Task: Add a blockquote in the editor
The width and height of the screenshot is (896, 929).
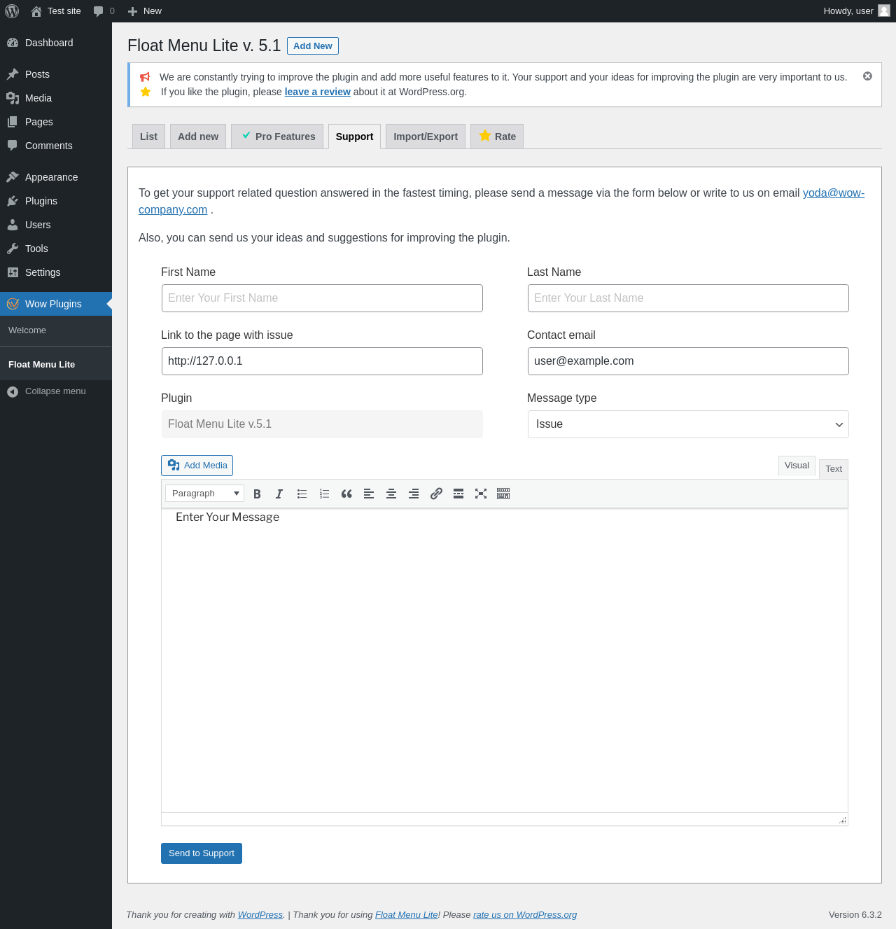Action: 346,494
